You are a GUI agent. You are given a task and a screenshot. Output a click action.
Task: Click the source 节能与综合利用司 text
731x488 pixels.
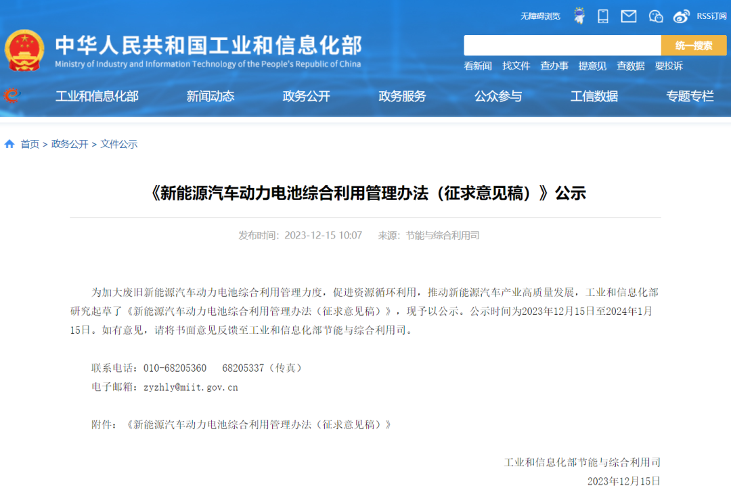pos(443,235)
